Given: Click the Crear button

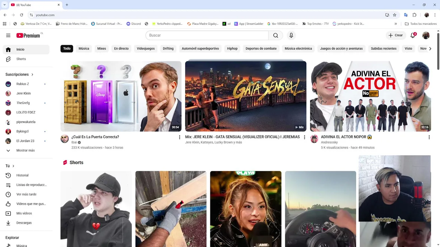Looking at the screenshot, I should (396, 35).
